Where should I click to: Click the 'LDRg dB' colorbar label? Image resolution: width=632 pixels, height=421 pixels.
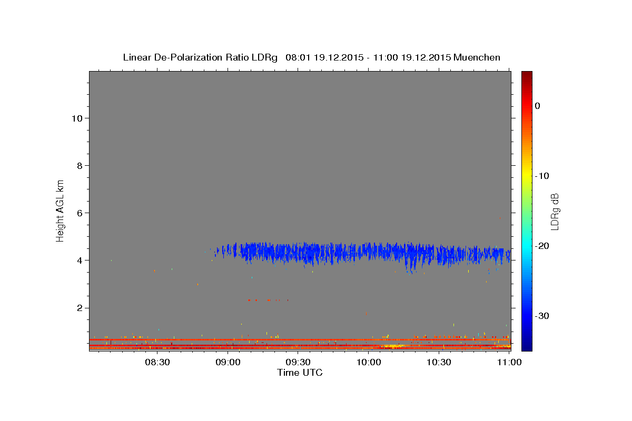[555, 212]
